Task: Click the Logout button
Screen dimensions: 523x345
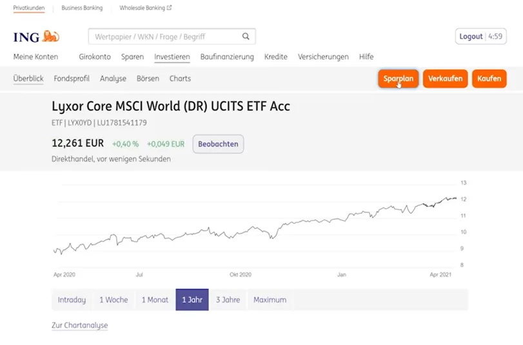Action: tap(480, 36)
